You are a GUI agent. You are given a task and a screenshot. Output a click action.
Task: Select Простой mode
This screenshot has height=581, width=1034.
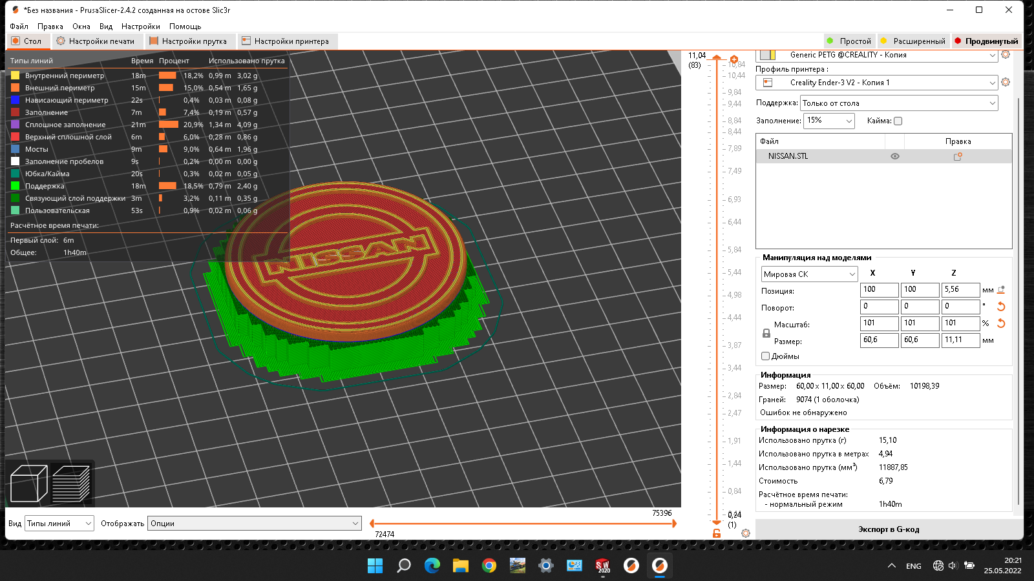tap(849, 41)
